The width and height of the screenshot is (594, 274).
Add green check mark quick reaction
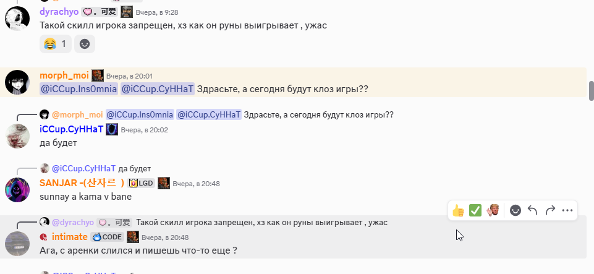click(475, 210)
